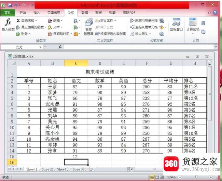This screenshot has height=181, width=222.
Task: Click the next sheet navigation arrow
Action: pyautogui.click(x=17, y=169)
